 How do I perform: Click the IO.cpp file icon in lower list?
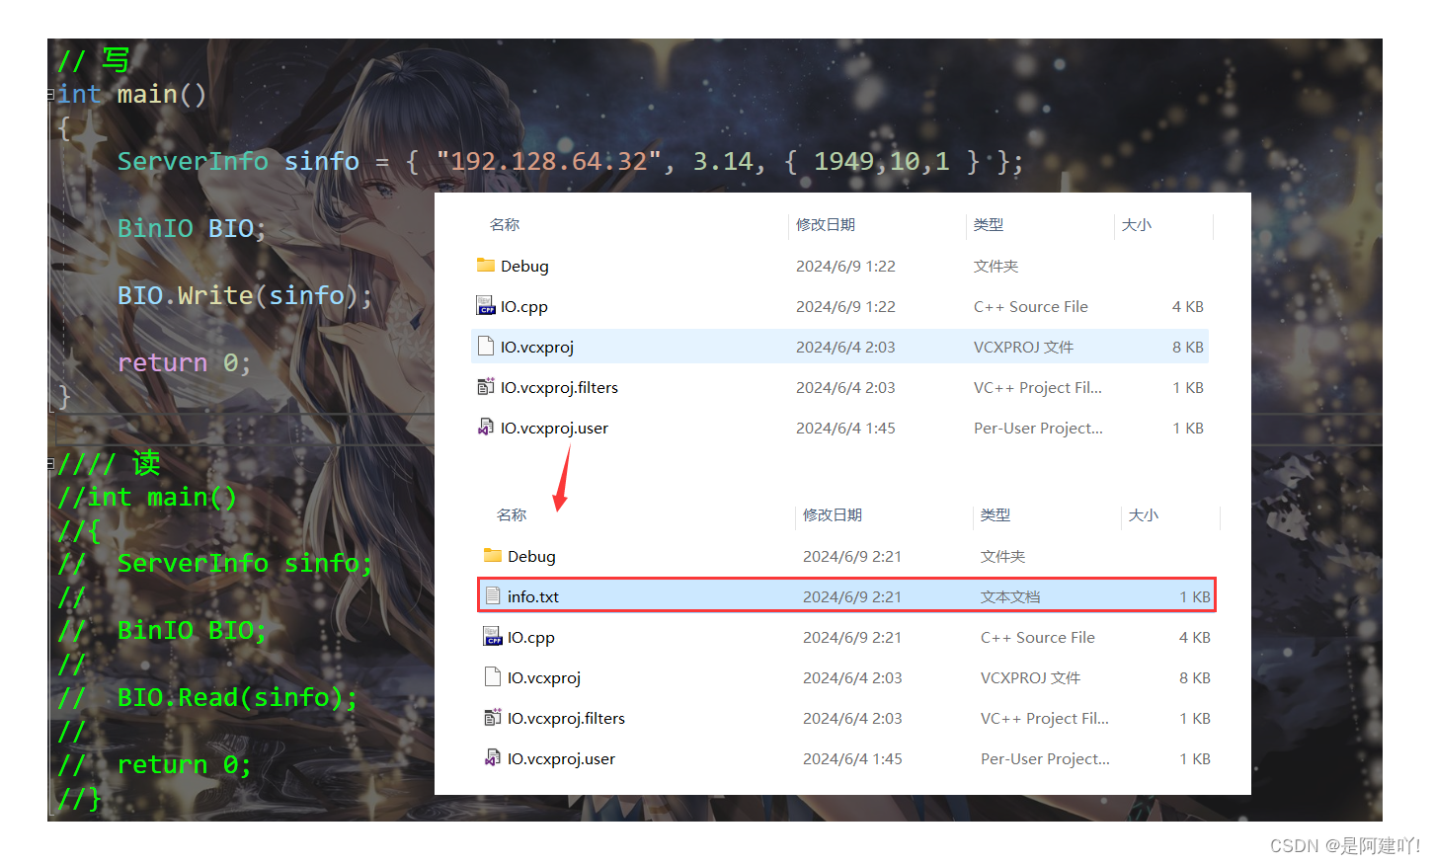(x=492, y=637)
